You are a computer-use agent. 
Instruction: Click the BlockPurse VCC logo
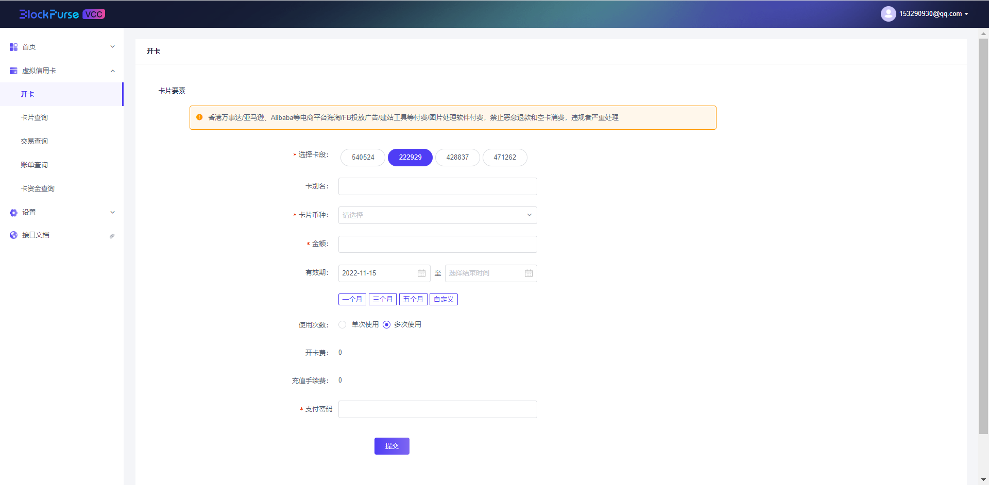tap(62, 14)
